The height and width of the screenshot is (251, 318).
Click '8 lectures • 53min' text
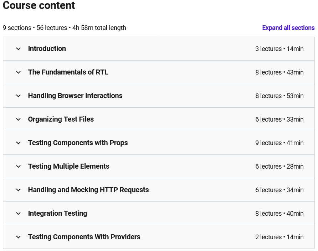click(x=279, y=96)
